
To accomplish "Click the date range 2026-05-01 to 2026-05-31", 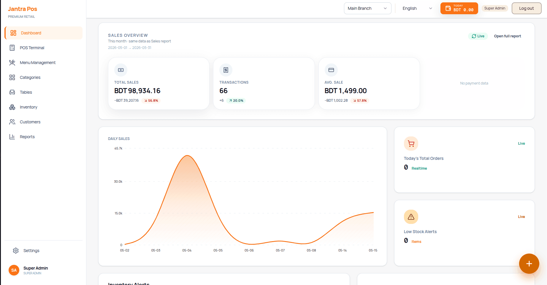I will click(x=130, y=48).
